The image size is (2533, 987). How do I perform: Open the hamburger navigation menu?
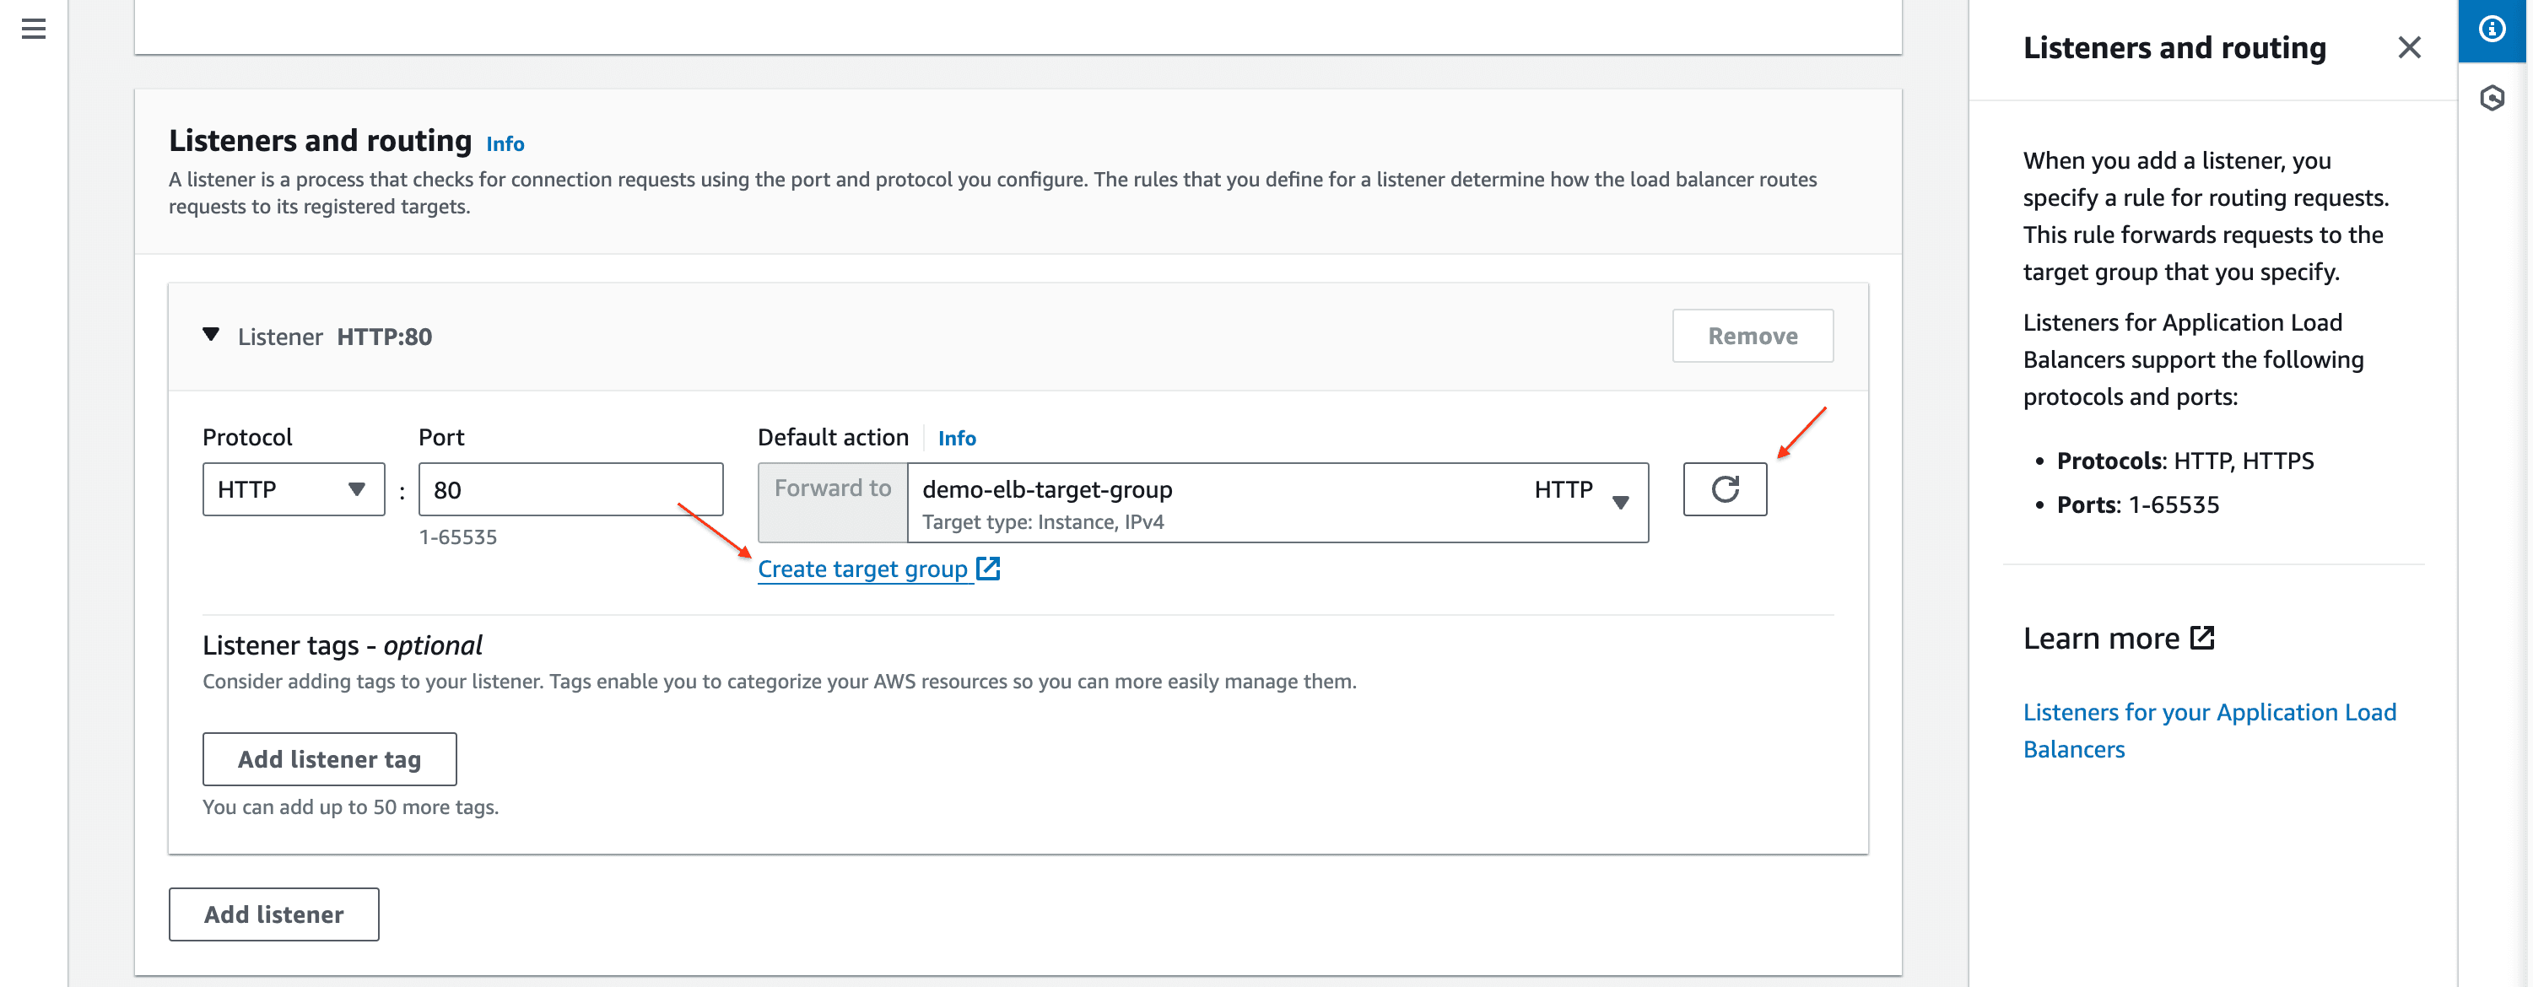[x=34, y=29]
